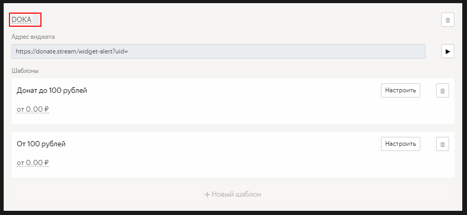467x215 pixels.
Task: Remove the 'От 100 рублей' template
Action: [442, 144]
